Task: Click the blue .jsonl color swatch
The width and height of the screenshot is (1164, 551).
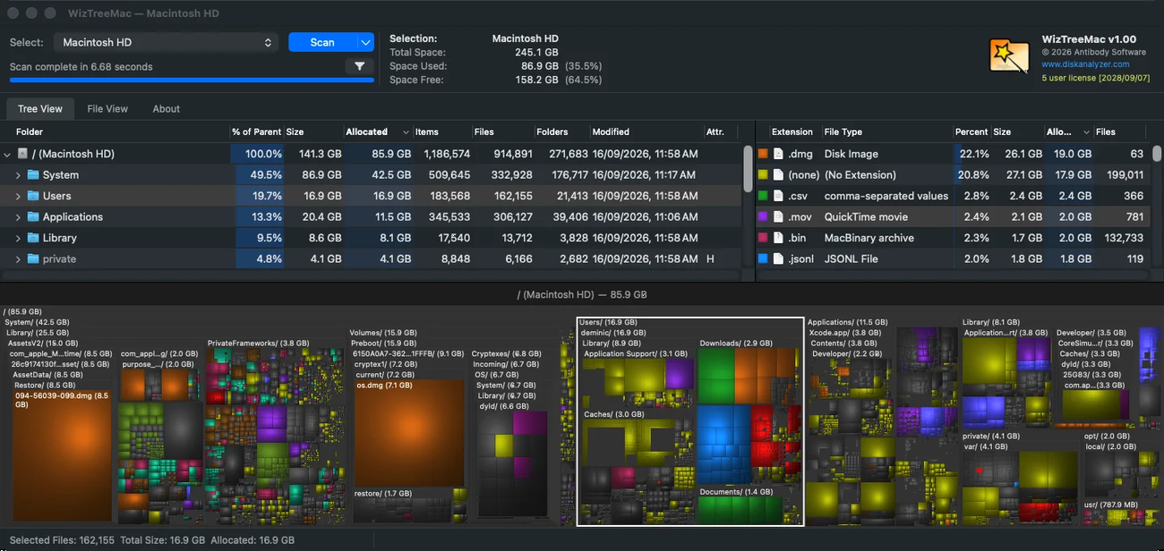Action: (763, 259)
